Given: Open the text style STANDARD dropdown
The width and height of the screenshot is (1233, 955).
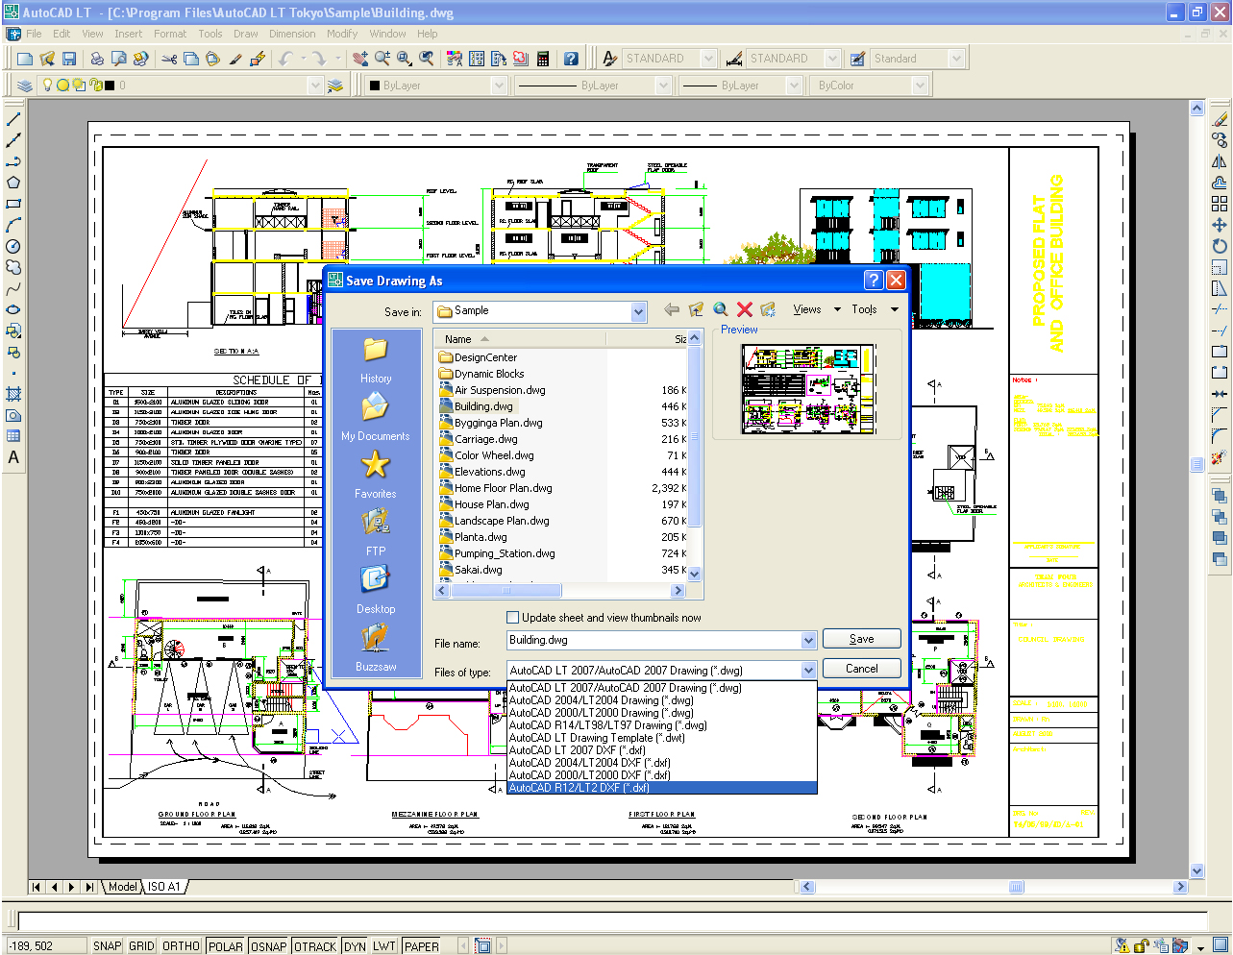Looking at the screenshot, I should (708, 59).
